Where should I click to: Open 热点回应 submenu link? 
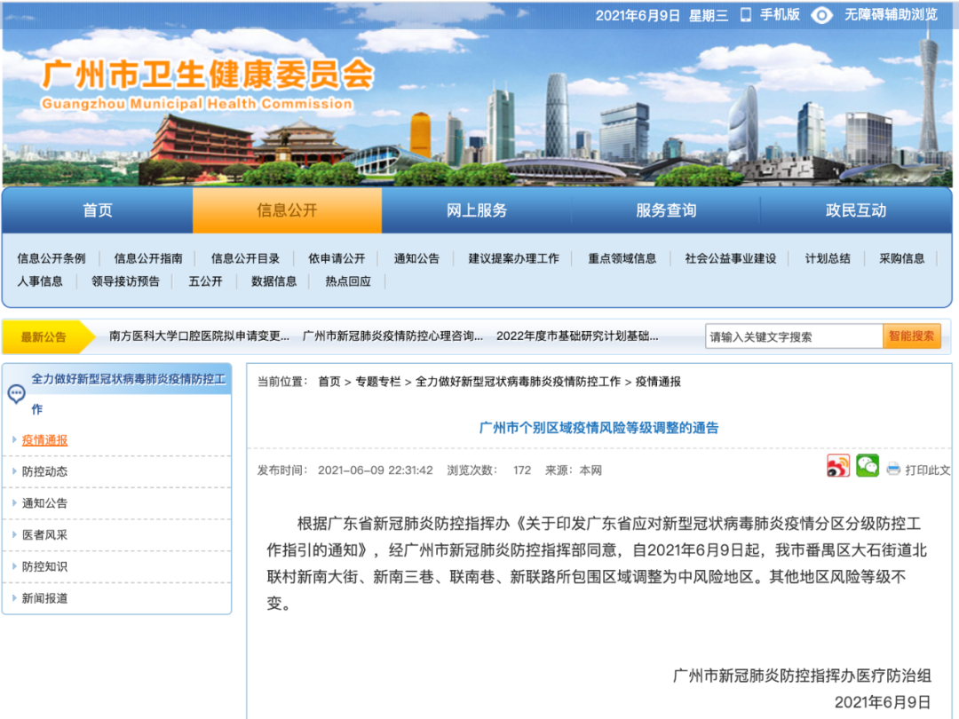(348, 281)
